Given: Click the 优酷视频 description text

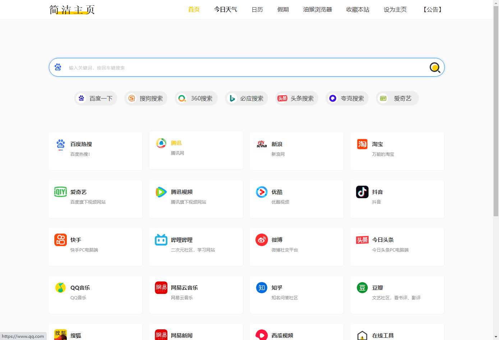Looking at the screenshot, I should point(280,202).
